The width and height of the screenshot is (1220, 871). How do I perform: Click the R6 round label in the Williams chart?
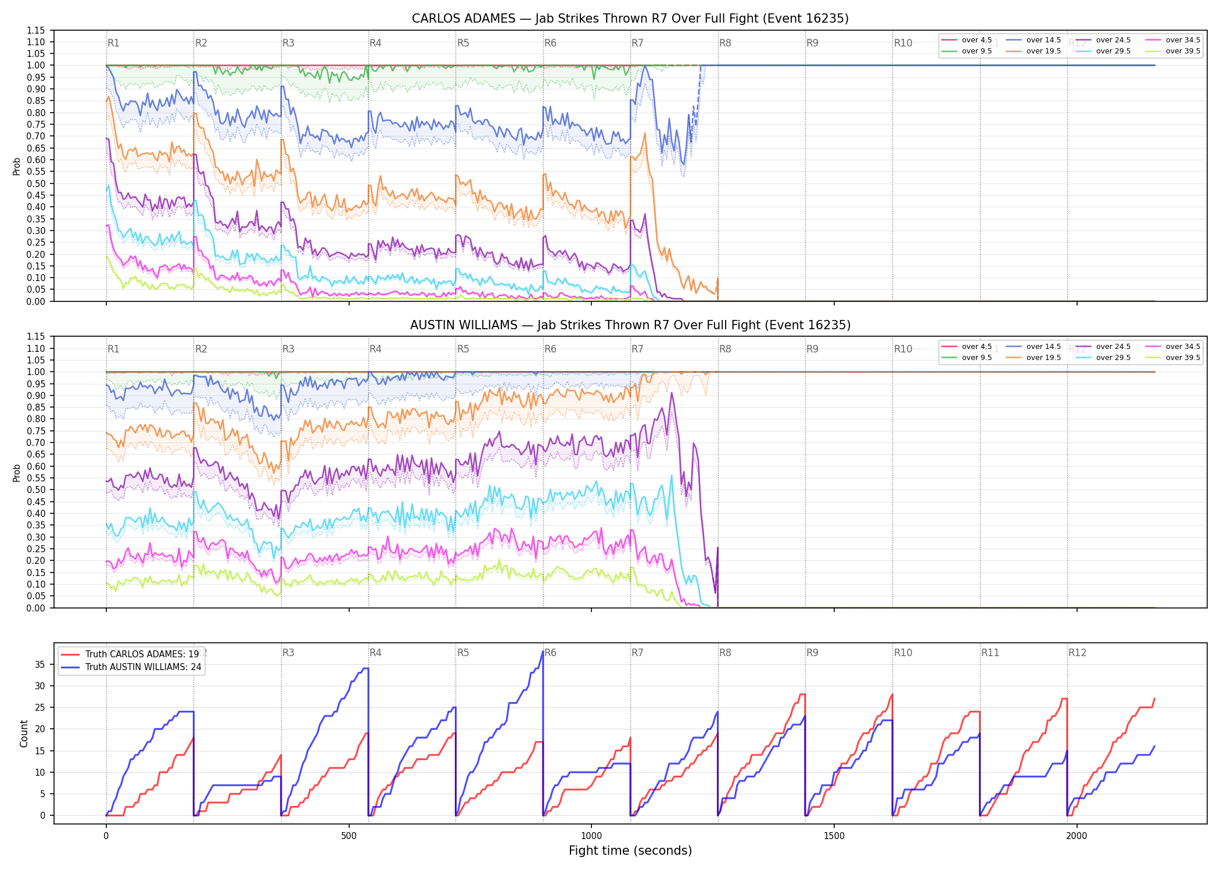[x=550, y=349]
